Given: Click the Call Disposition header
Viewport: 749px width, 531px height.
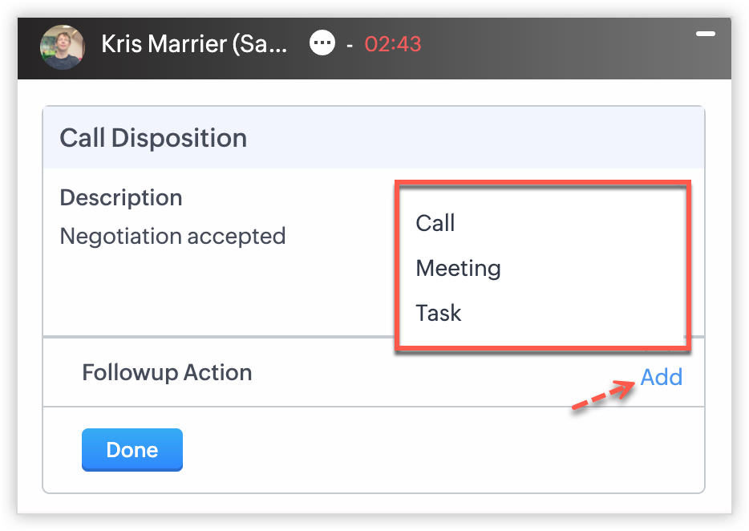Looking at the screenshot, I should click(x=153, y=138).
